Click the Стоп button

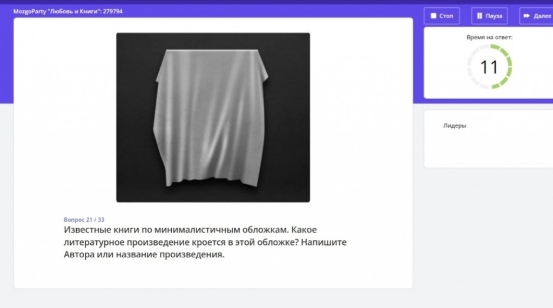tap(442, 16)
